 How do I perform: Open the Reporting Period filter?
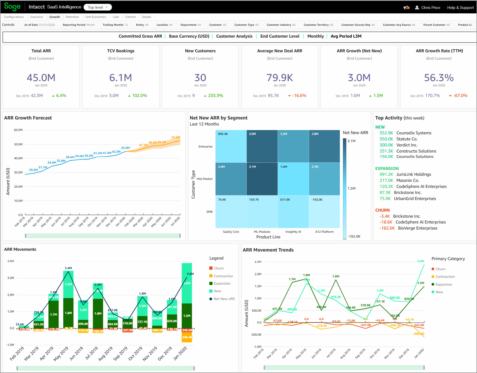pyautogui.click(x=78, y=25)
